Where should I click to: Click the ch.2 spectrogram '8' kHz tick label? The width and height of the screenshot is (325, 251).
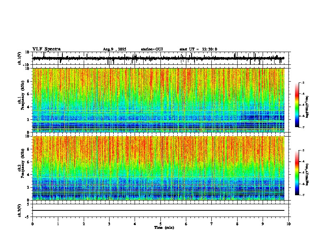point(29,149)
